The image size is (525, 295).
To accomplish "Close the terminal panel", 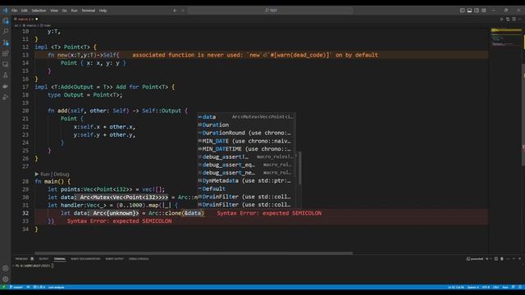I will (519, 259).
